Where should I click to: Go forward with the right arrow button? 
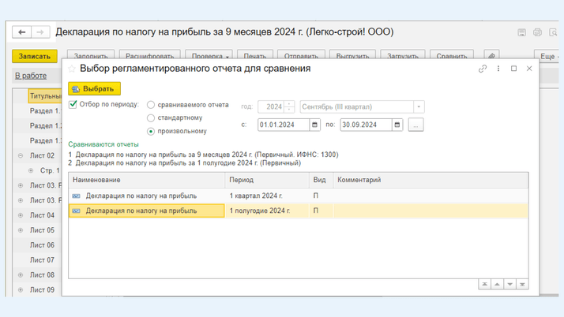click(40, 32)
